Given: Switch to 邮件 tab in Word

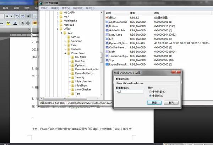Looking at the screenshot, I should pos(5,8).
